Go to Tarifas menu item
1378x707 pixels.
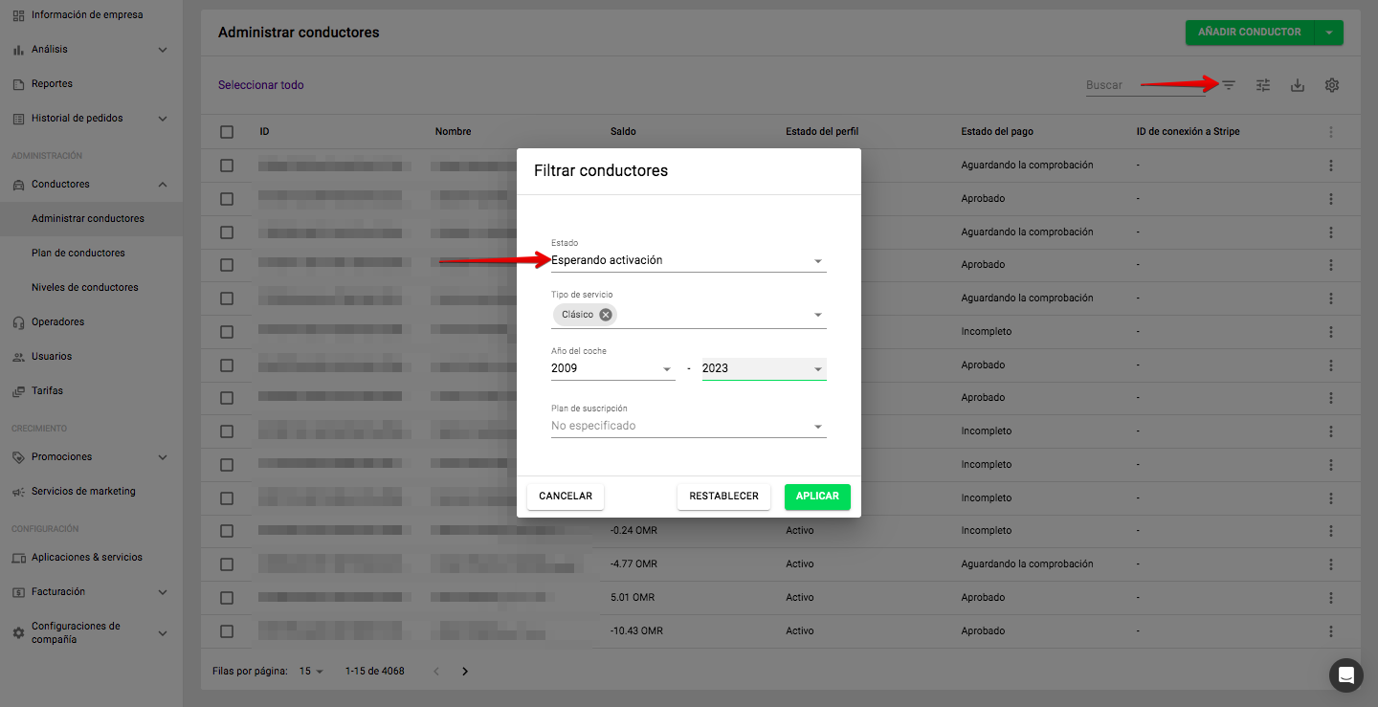pyautogui.click(x=47, y=390)
